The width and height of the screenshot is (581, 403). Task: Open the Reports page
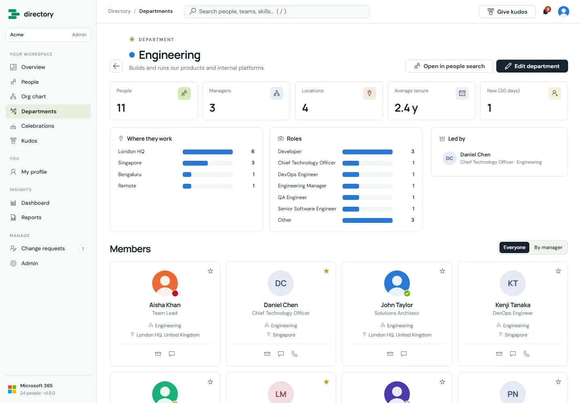(48, 218)
